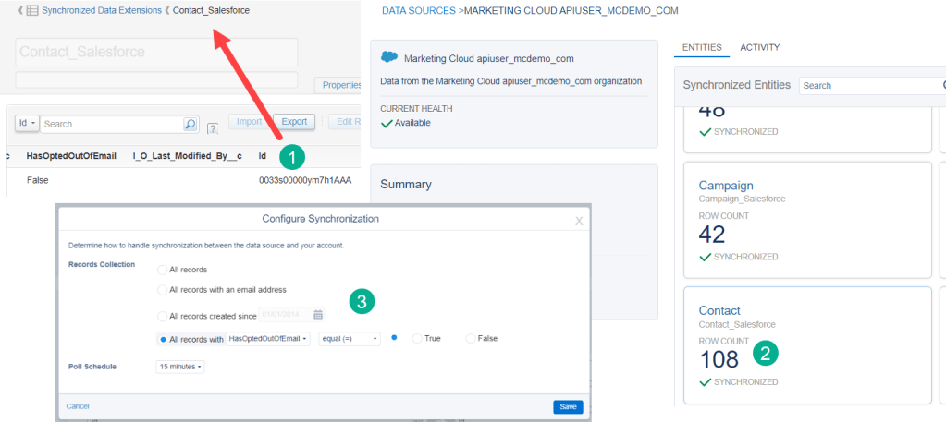Image resolution: width=946 pixels, height=422 pixels.
Task: Select the 'True' radio button
Action: point(417,339)
